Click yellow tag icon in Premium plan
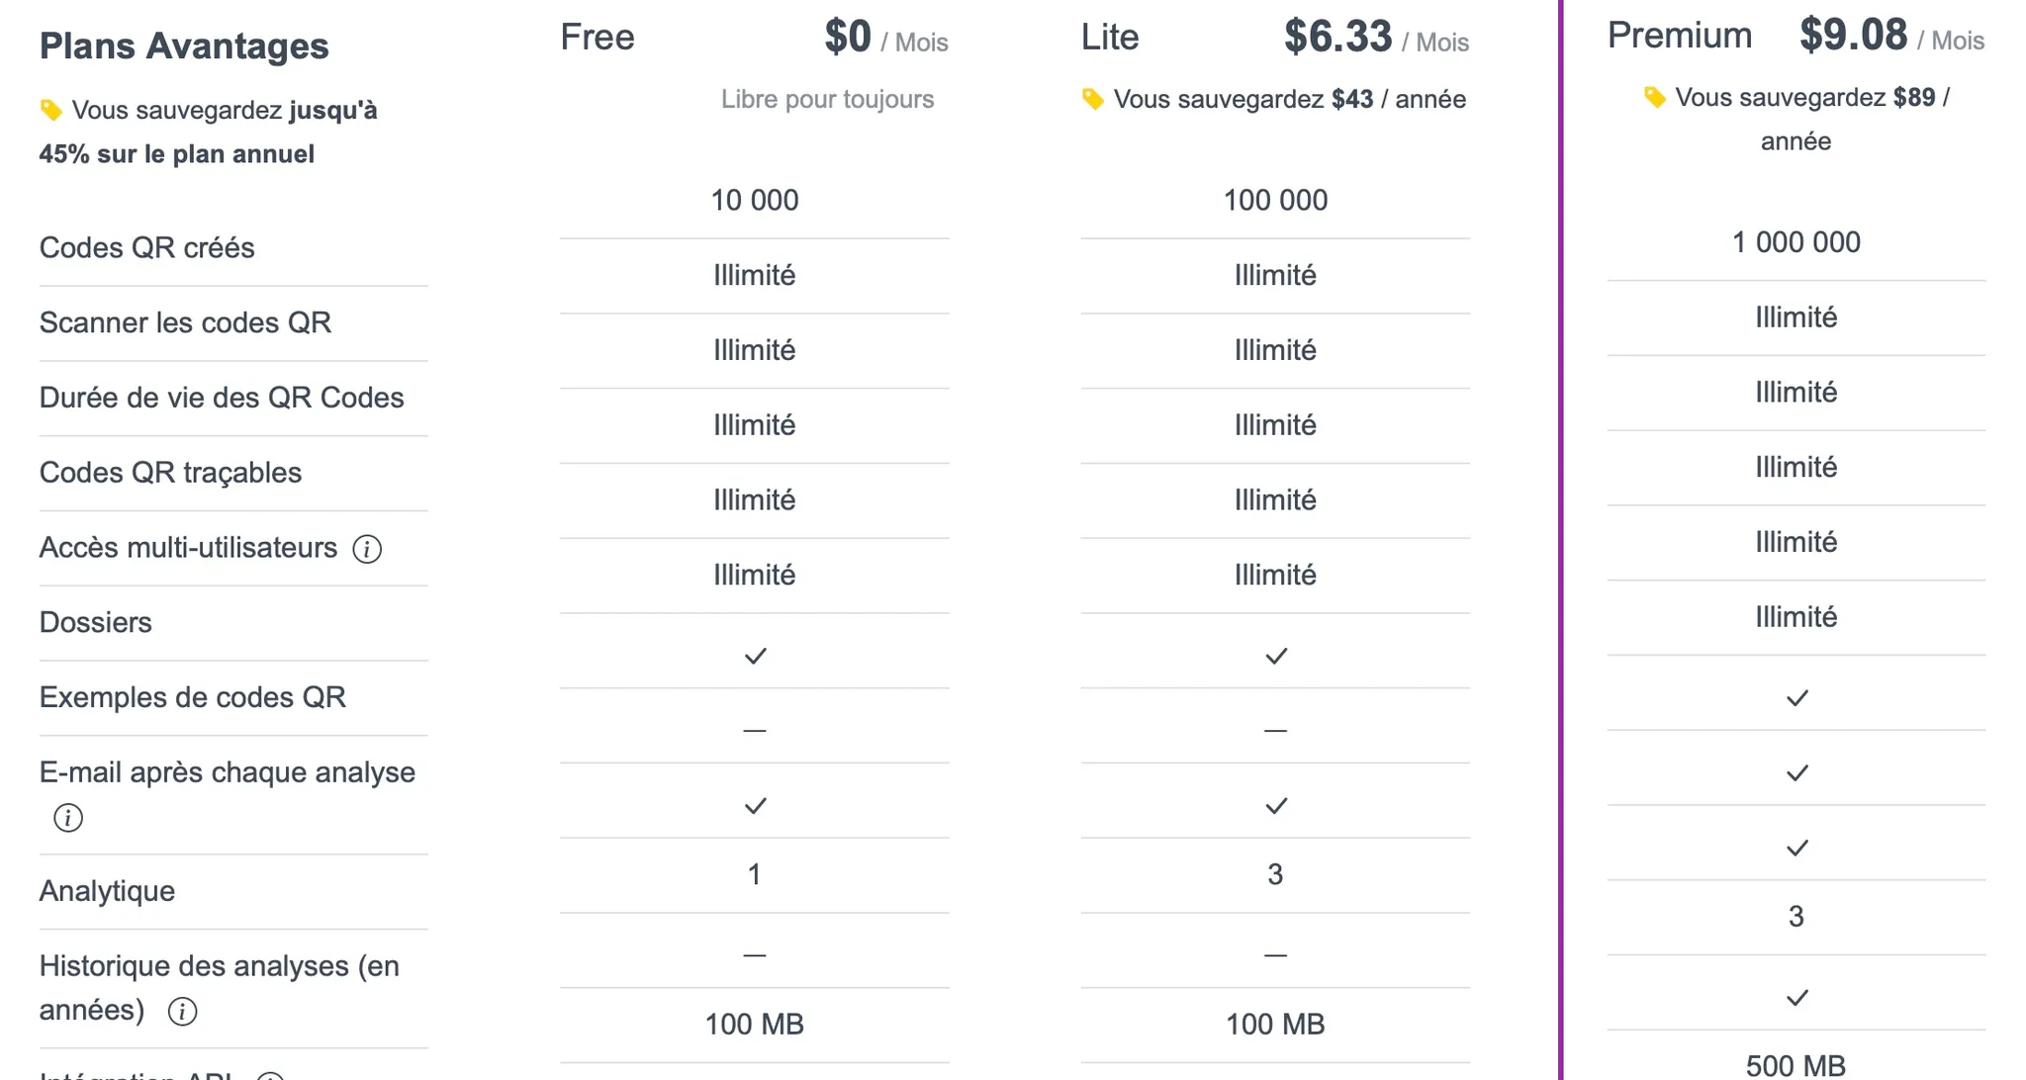 pos(1654,97)
